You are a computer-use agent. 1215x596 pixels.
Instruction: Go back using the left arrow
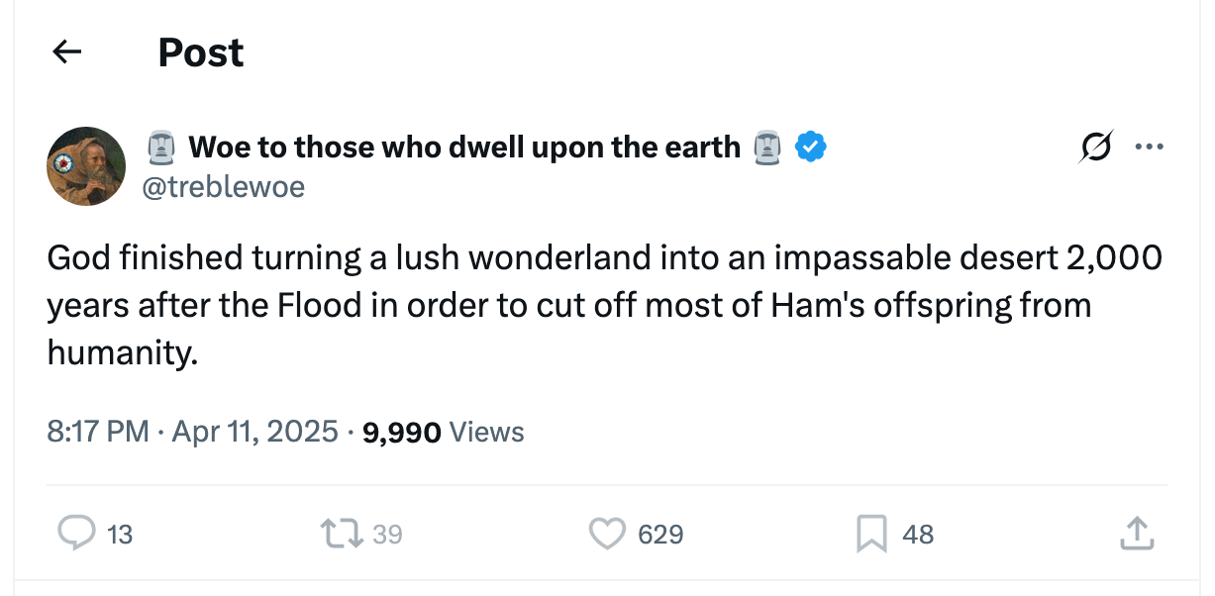66,51
